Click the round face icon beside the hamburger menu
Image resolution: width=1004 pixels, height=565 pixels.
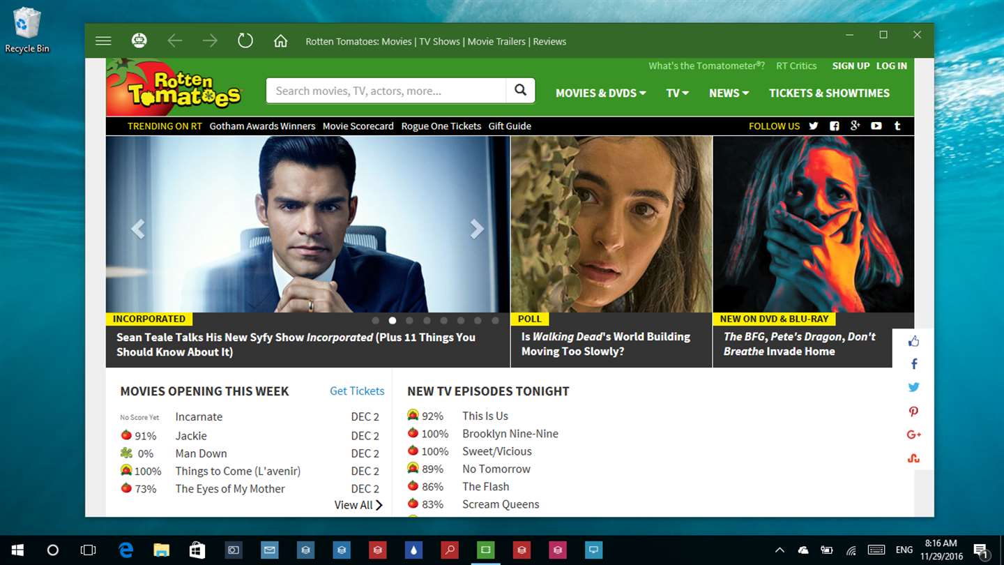point(139,41)
